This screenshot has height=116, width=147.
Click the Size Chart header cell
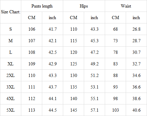pyautogui.click(x=10, y=12)
